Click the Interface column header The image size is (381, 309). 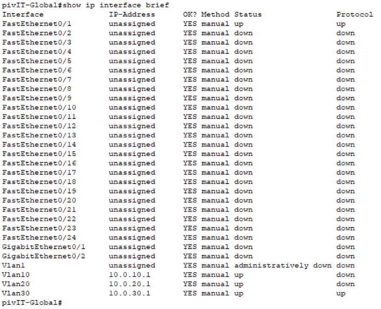(23, 14)
